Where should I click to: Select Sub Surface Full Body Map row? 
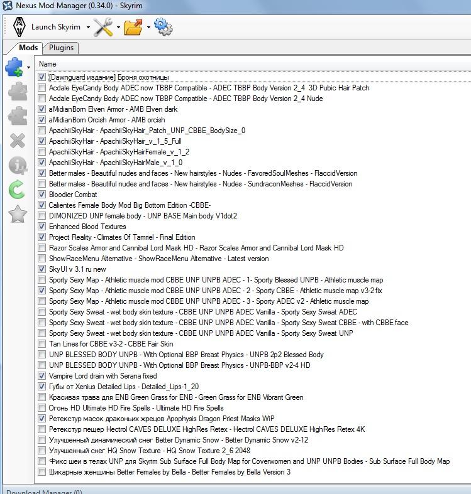[x=250, y=461]
